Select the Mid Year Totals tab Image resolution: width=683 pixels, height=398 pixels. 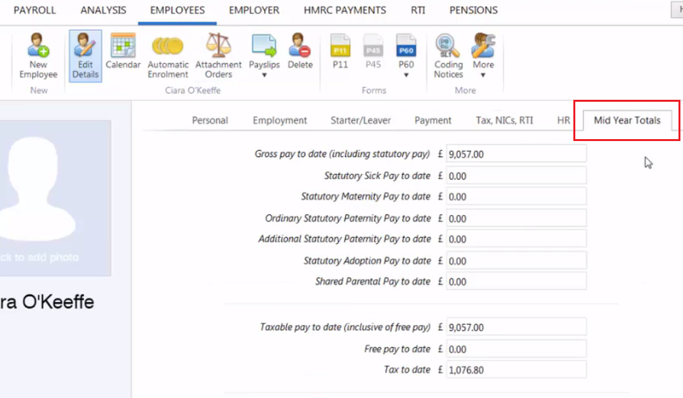628,120
